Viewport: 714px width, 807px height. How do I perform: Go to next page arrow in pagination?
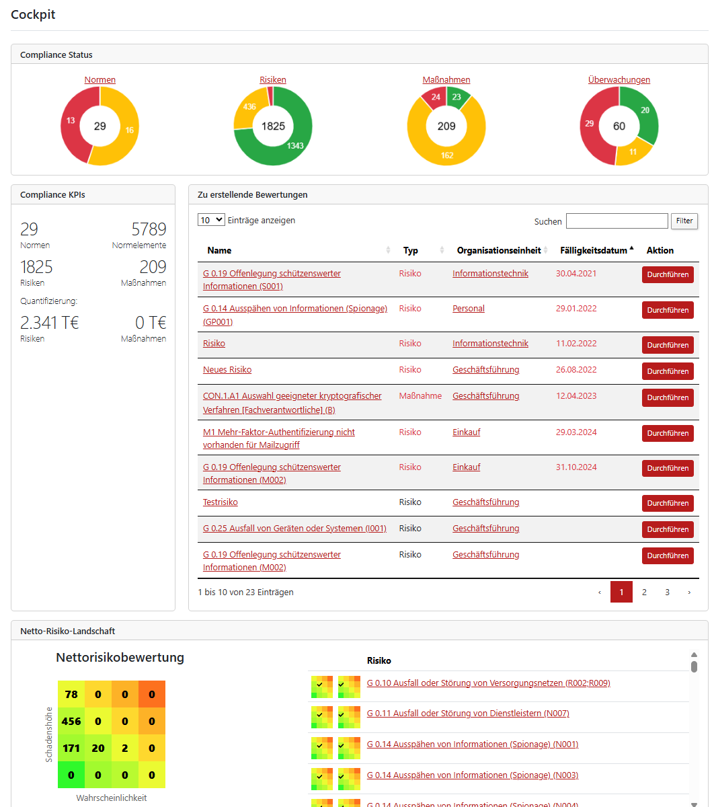688,592
